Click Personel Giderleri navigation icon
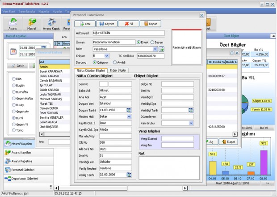Image resolution: width=277 pixels, height=197 pixels. (8, 170)
